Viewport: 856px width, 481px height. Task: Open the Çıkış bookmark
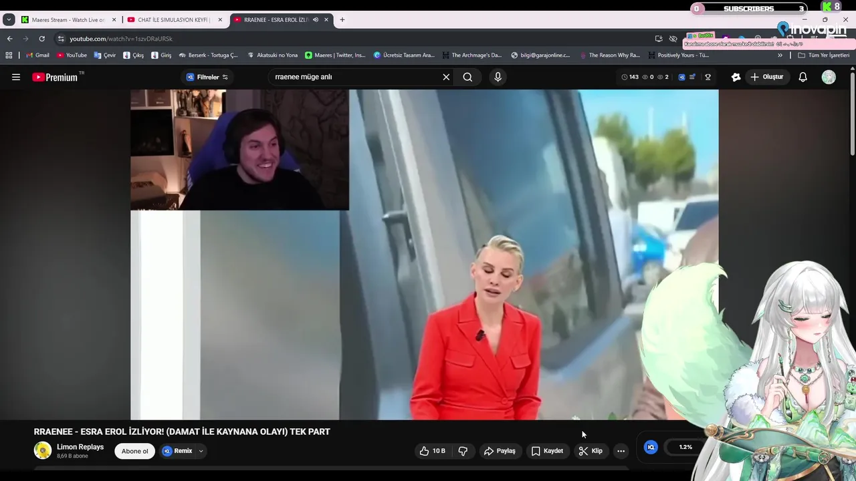pyautogui.click(x=134, y=55)
